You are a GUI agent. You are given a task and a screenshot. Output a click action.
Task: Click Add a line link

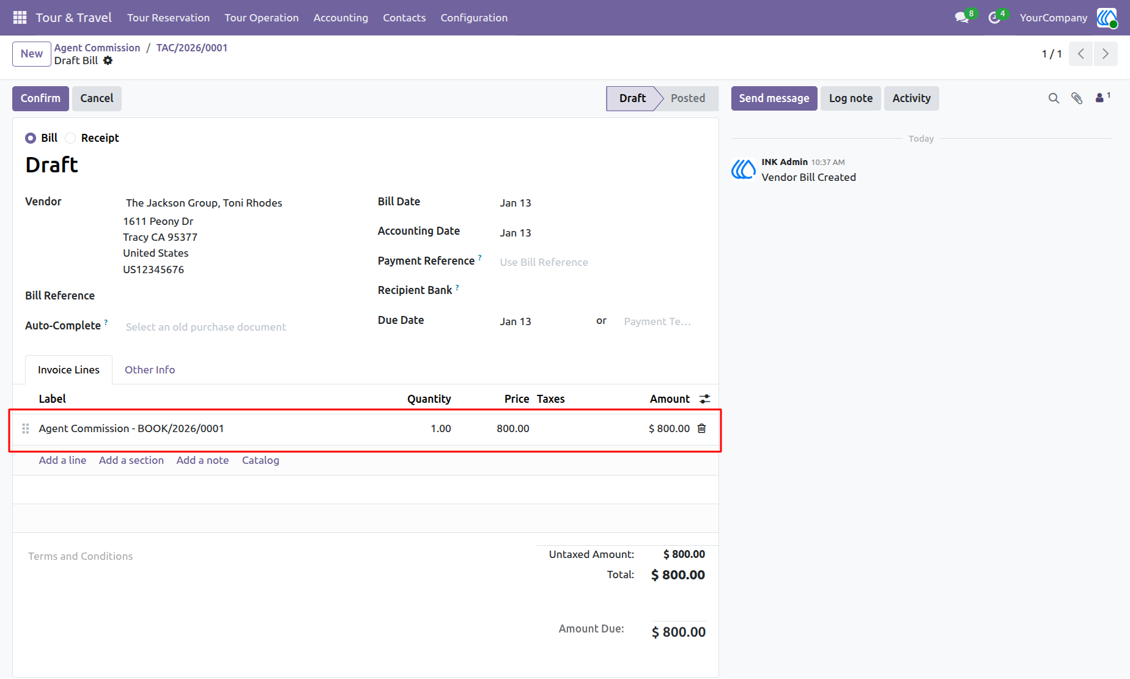(62, 460)
